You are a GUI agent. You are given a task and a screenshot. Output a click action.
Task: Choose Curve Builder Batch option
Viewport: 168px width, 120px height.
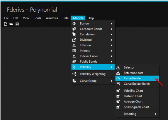click(137, 84)
